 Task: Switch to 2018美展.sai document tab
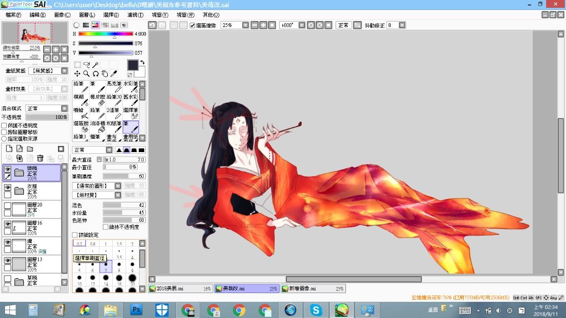pyautogui.click(x=181, y=288)
